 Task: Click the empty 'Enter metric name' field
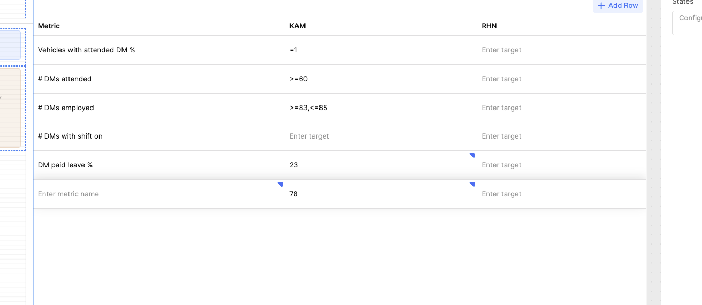68,194
